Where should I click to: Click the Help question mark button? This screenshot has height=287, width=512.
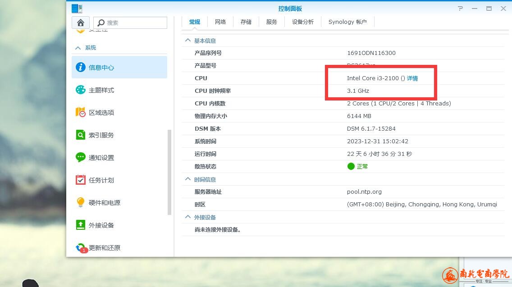point(460,9)
